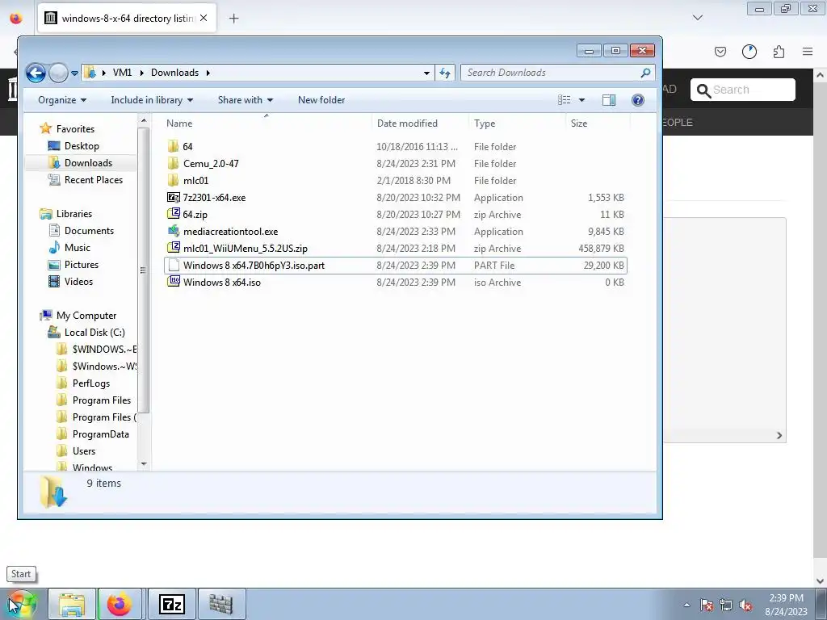827x620 pixels.
Task: Select Downloads in the address breadcrumb
Action: (x=174, y=73)
